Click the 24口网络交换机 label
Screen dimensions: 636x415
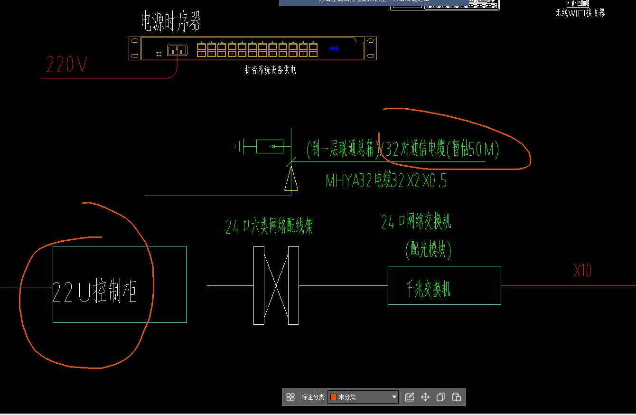tap(416, 221)
